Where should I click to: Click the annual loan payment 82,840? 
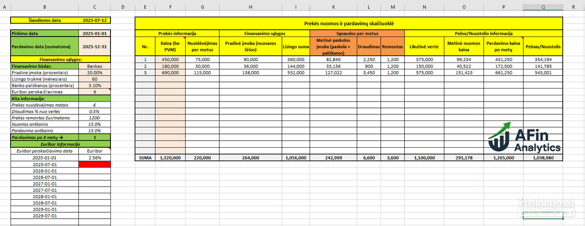333,59
